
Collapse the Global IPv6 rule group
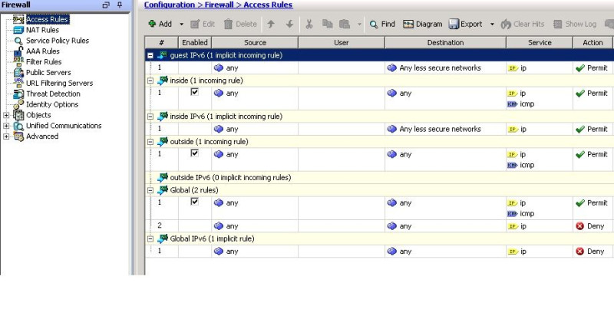click(x=150, y=238)
